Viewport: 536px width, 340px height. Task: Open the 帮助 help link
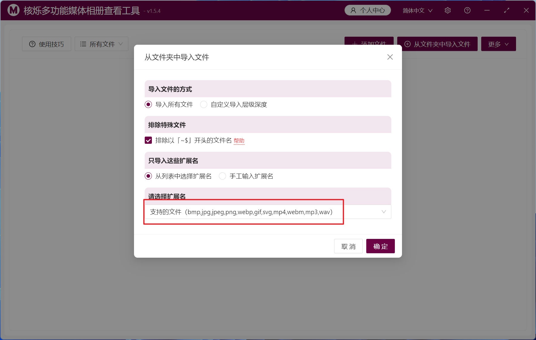point(239,141)
